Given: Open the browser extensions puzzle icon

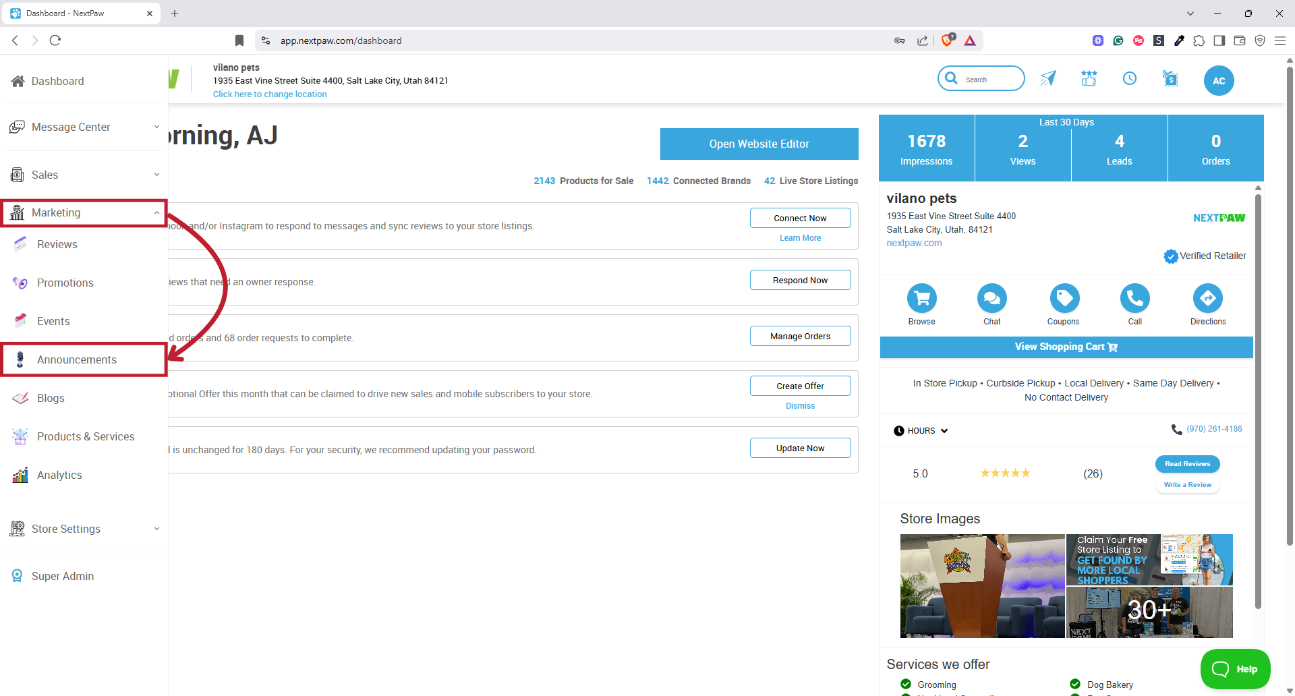Looking at the screenshot, I should click(x=1199, y=40).
